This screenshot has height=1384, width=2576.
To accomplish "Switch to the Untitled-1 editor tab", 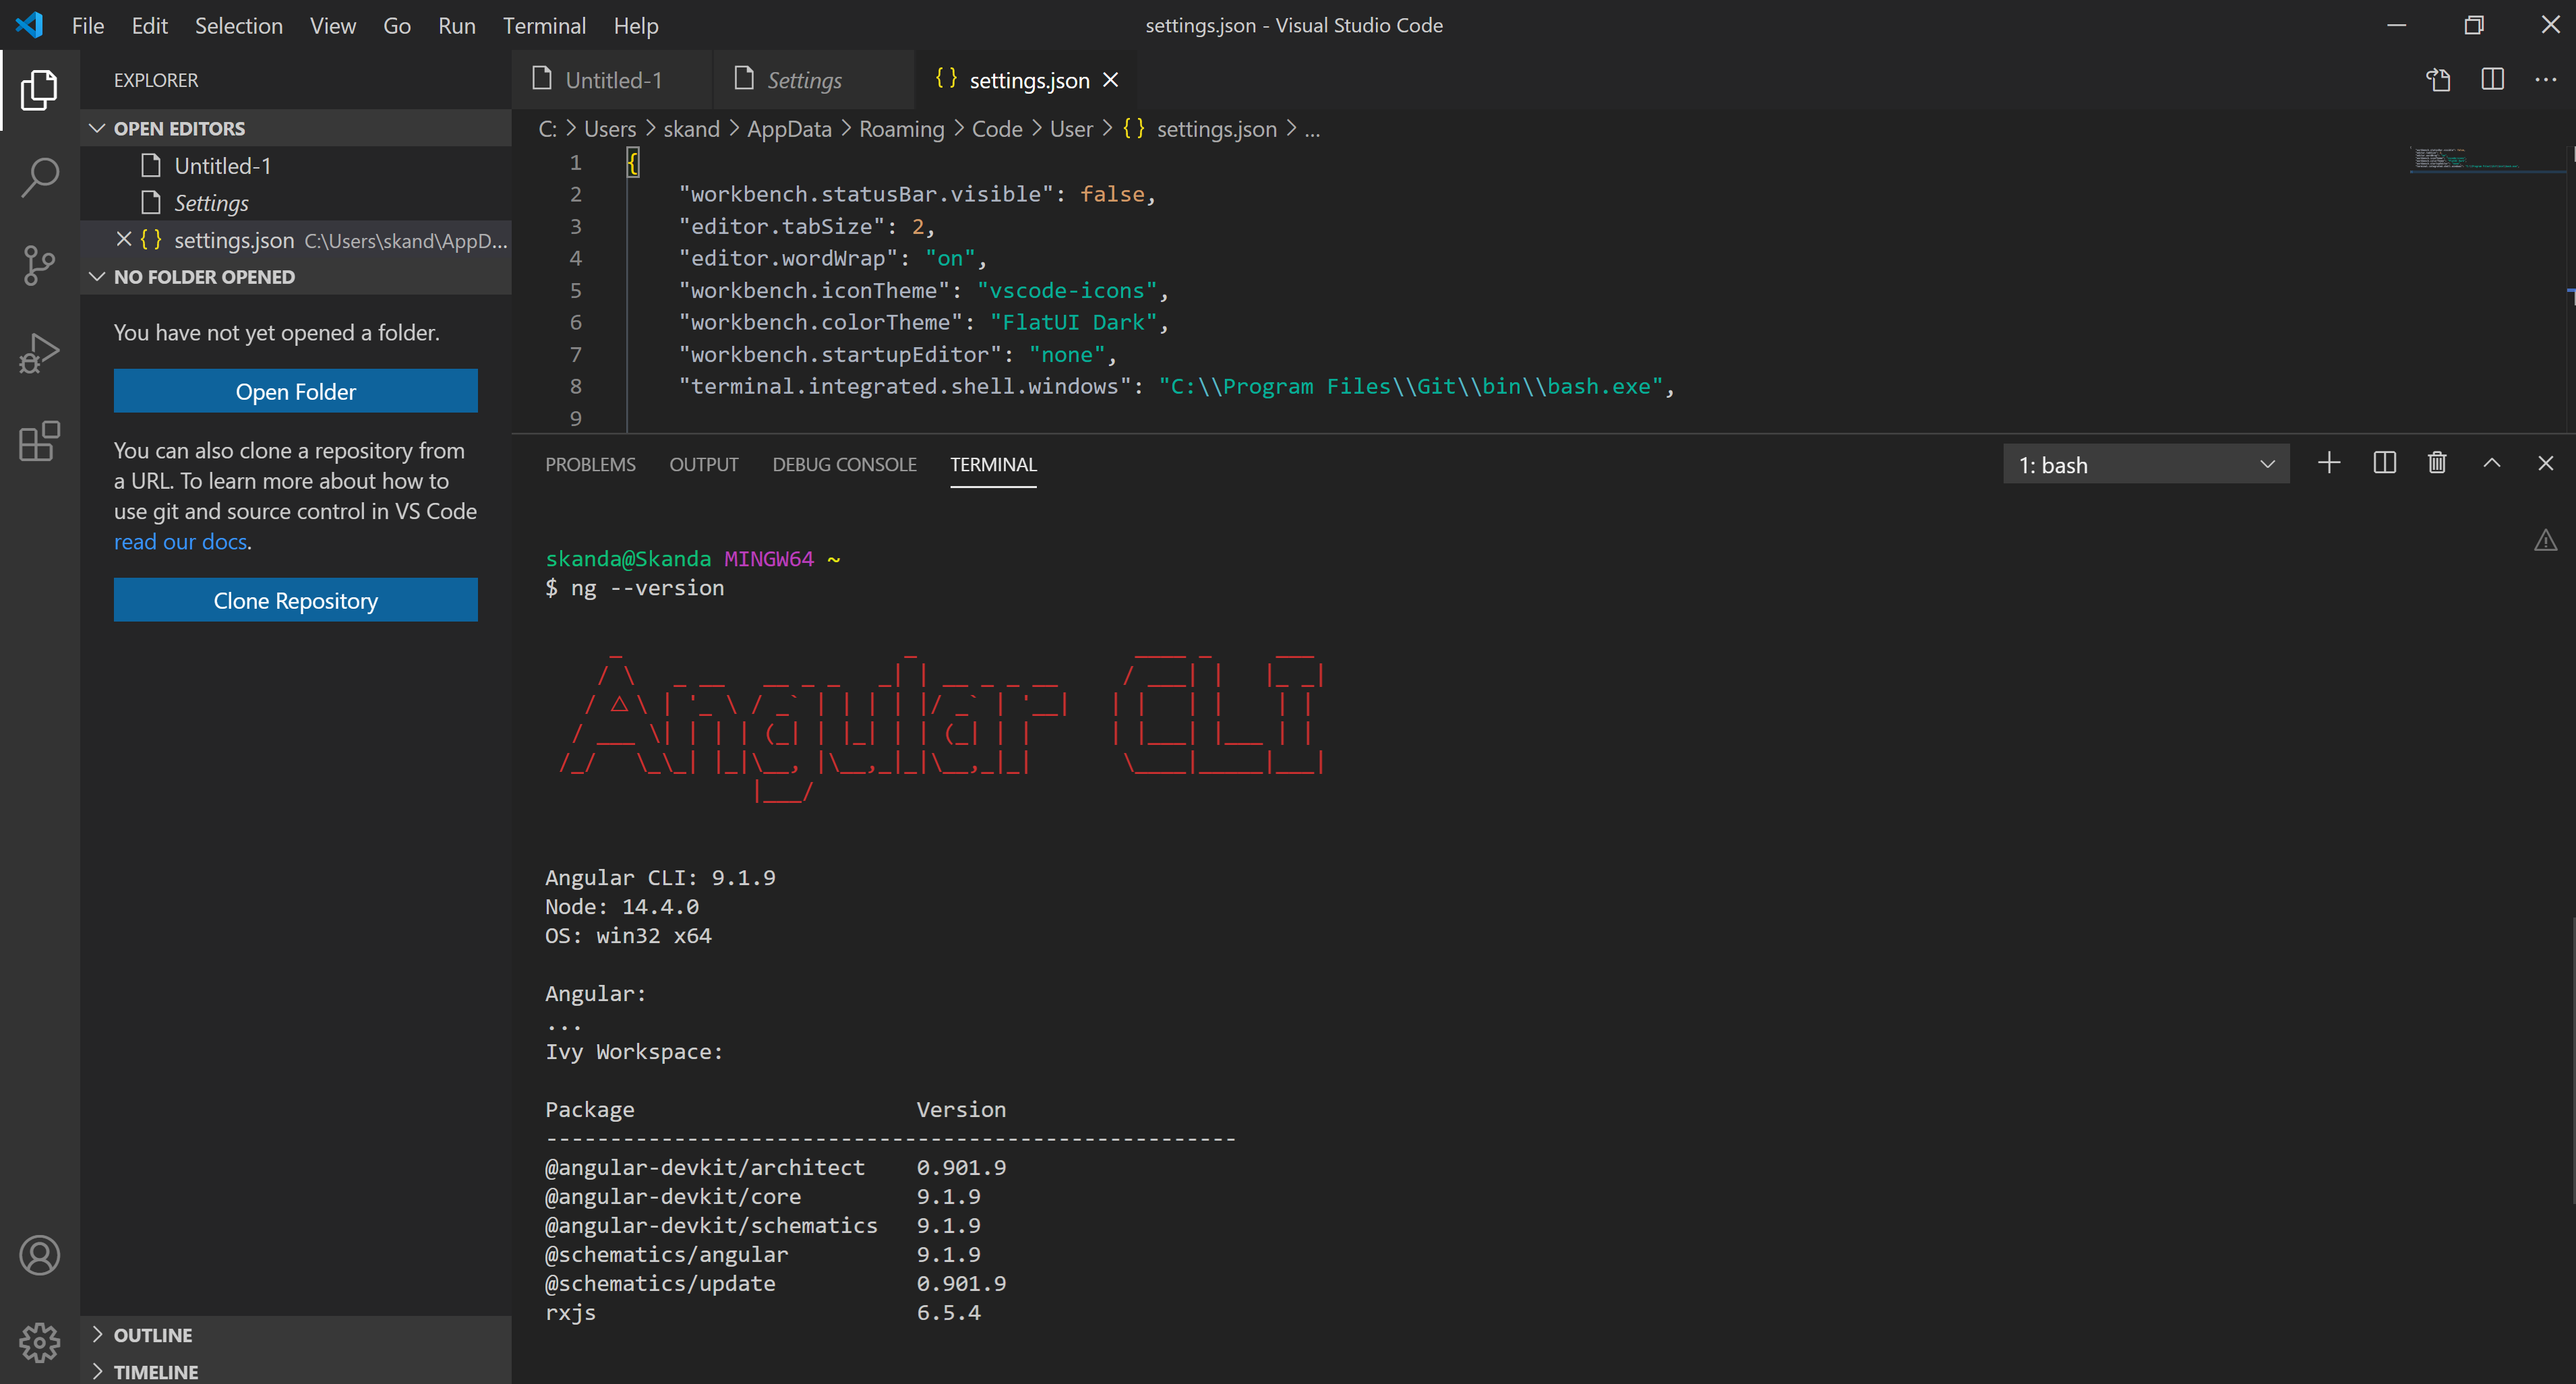I will click(612, 80).
